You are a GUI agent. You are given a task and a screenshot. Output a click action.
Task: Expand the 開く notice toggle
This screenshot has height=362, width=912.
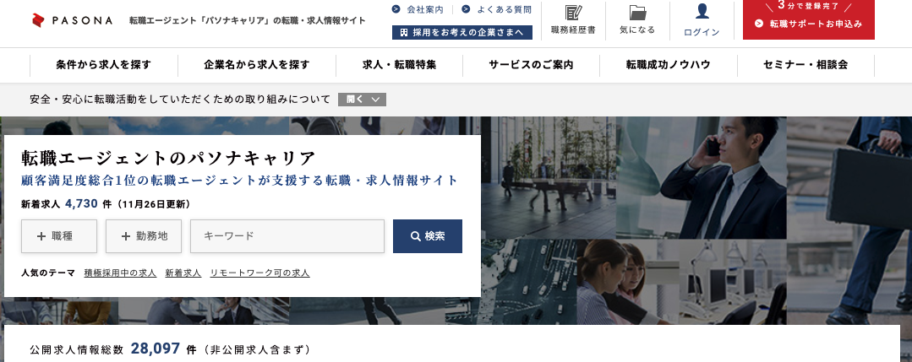[x=362, y=100]
